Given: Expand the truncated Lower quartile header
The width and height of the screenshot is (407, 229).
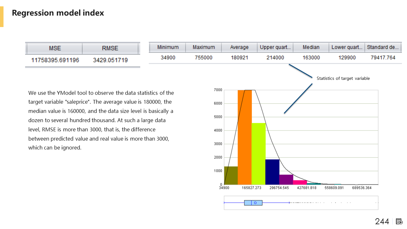Looking at the screenshot, I should (x=347, y=47).
